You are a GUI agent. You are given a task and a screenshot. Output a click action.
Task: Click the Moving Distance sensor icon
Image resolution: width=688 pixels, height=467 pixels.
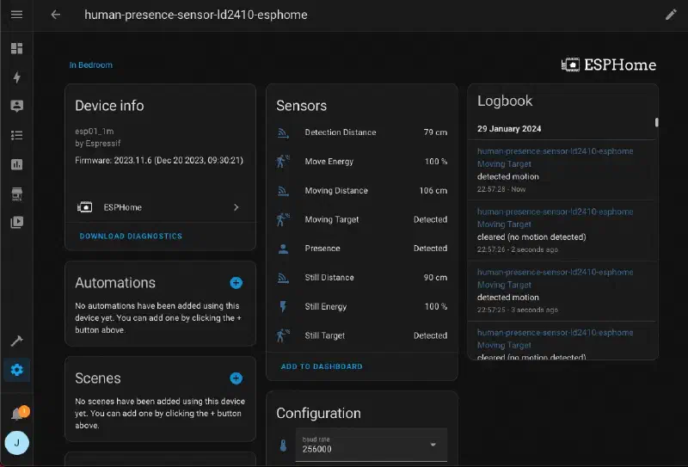point(283,190)
